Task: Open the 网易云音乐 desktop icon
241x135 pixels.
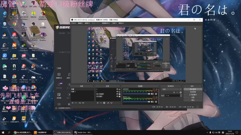Action: tap(14, 35)
